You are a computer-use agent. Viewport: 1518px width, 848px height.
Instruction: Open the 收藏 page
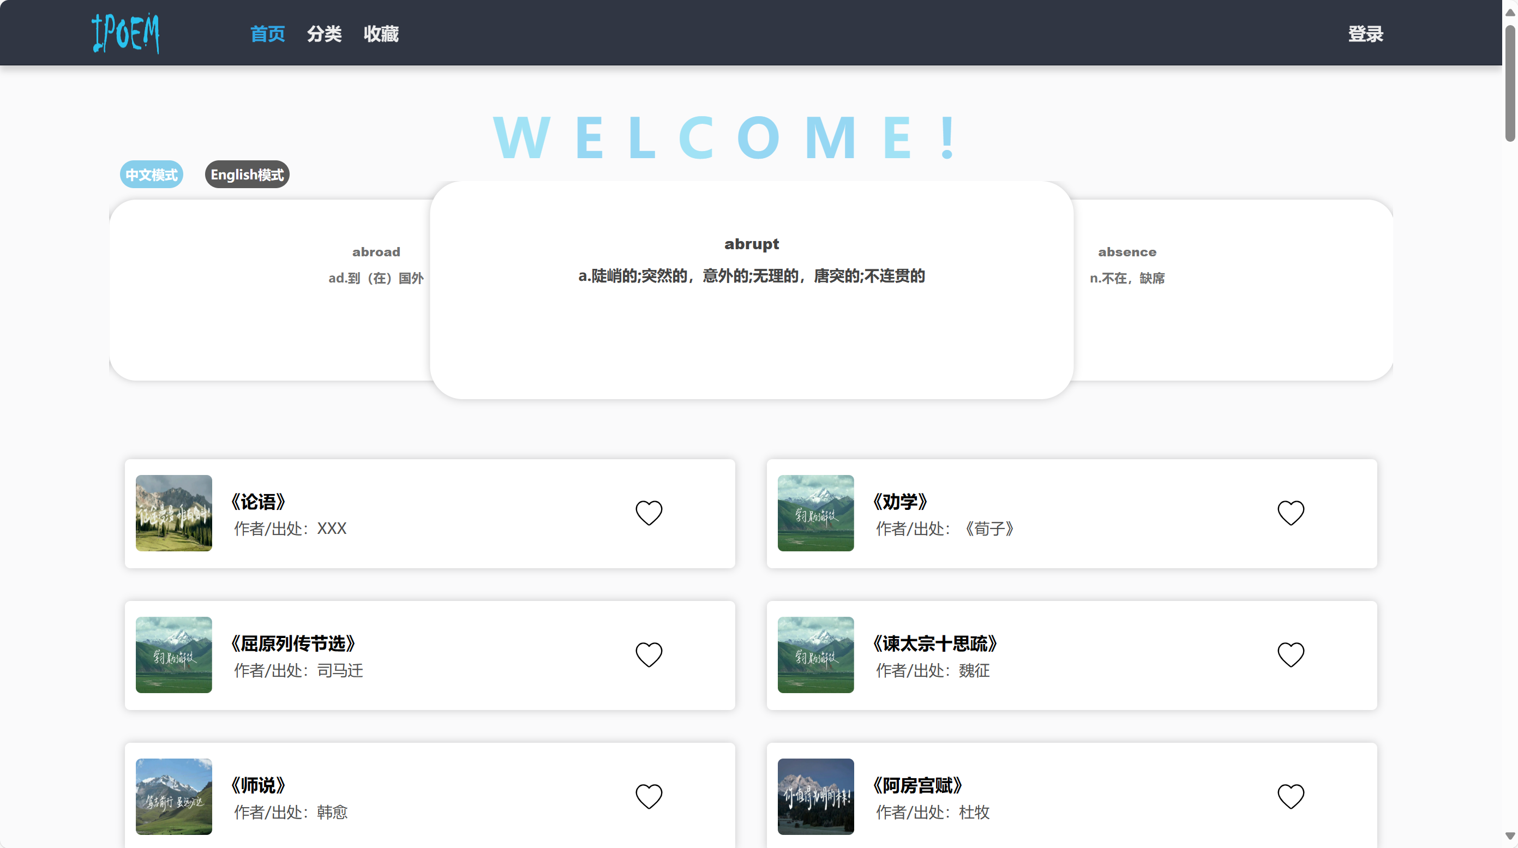pyautogui.click(x=381, y=34)
